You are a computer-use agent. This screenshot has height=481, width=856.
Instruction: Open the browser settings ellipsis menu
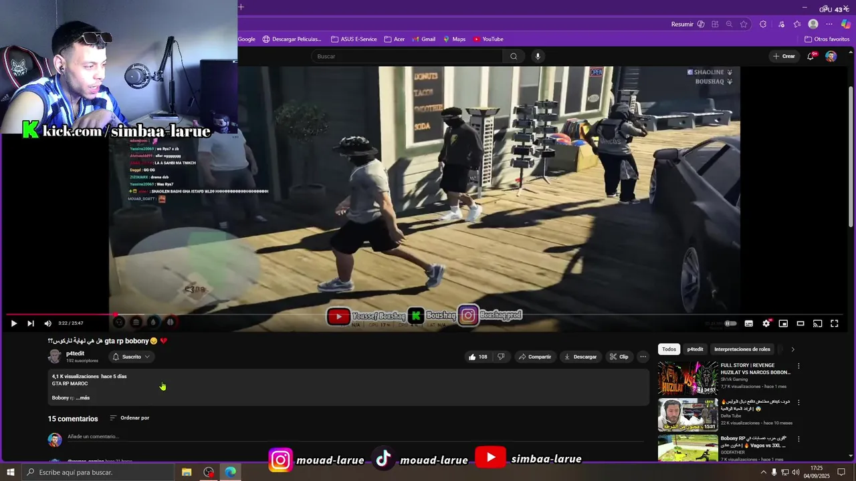[829, 24]
